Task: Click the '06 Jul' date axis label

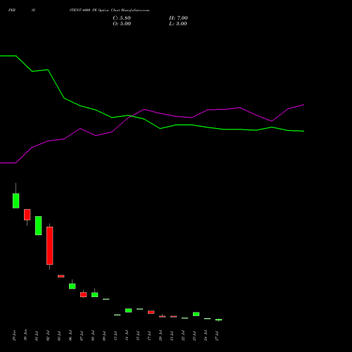Action: [70, 335]
